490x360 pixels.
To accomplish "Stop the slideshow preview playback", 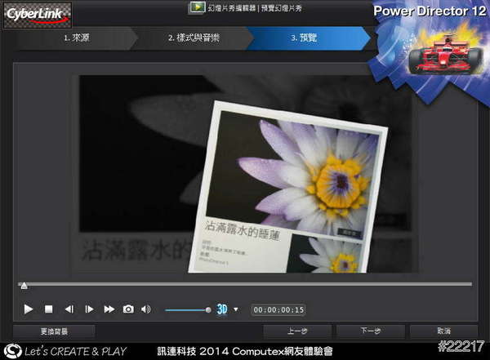I will tap(48, 309).
